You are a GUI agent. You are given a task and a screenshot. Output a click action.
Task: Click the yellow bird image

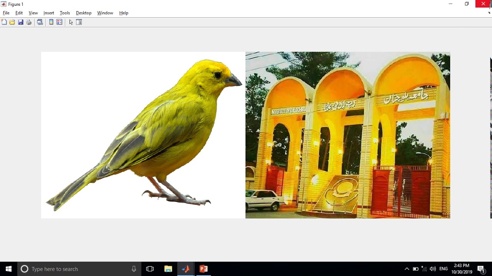click(x=143, y=135)
